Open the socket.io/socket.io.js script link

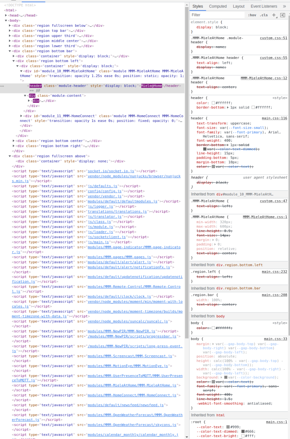111,171
